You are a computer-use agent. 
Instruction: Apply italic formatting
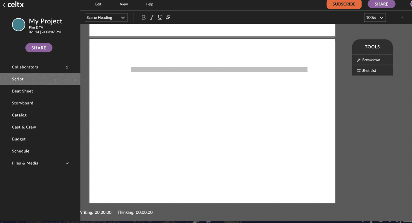[152, 17]
